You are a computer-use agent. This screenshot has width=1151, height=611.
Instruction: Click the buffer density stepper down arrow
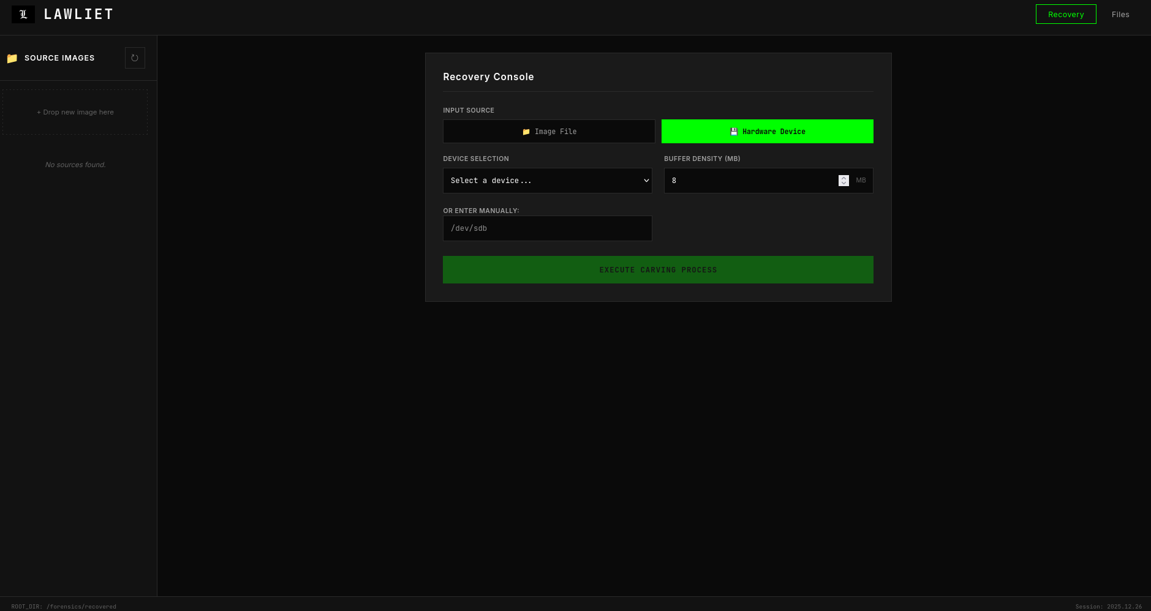843,183
